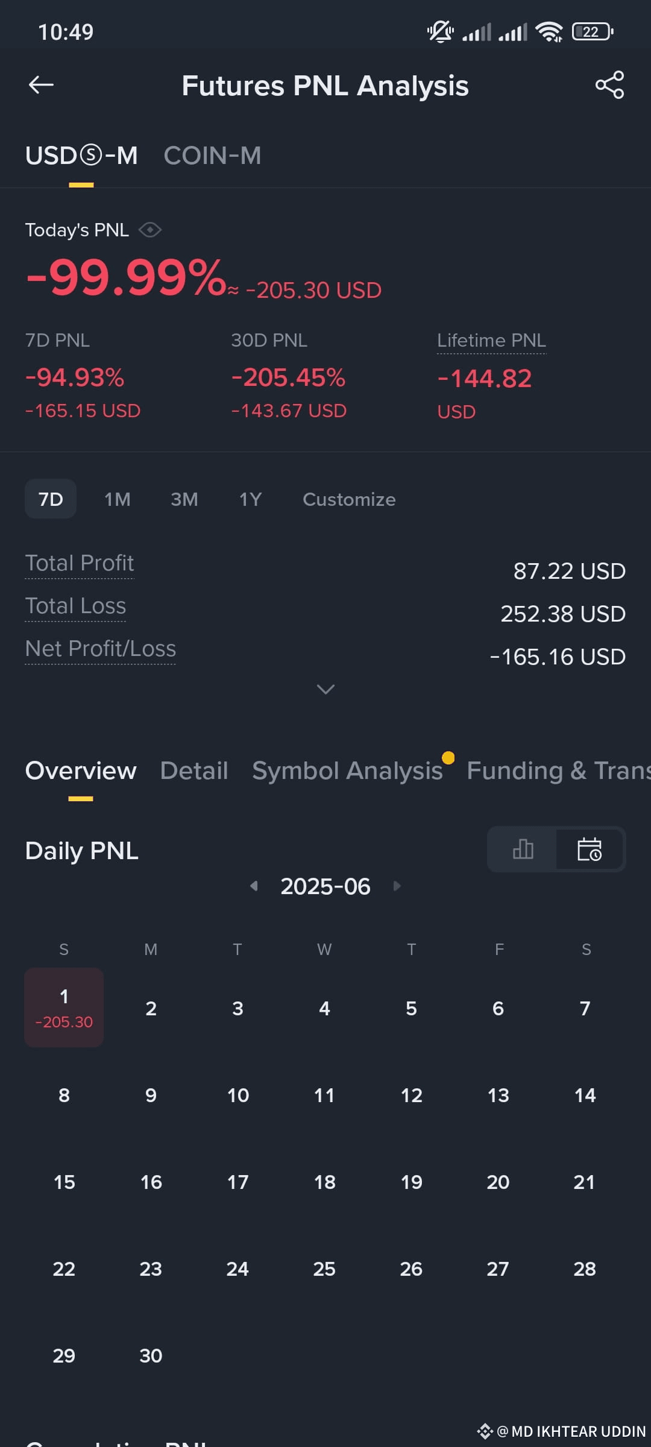This screenshot has height=1447, width=651.
Task: Open Customize date range
Action: coord(349,499)
